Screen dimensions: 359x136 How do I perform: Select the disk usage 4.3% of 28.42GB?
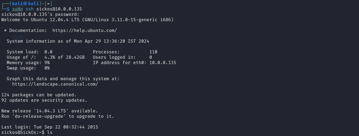(x=65, y=57)
